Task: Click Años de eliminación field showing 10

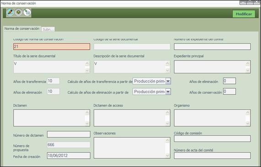Action: [x=53, y=91]
